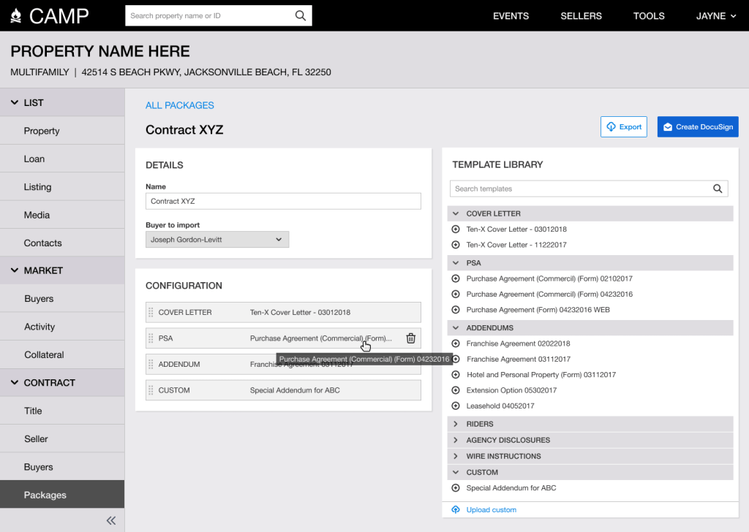
Task: Add Special Addendum for ABC plus icon
Action: (456, 488)
